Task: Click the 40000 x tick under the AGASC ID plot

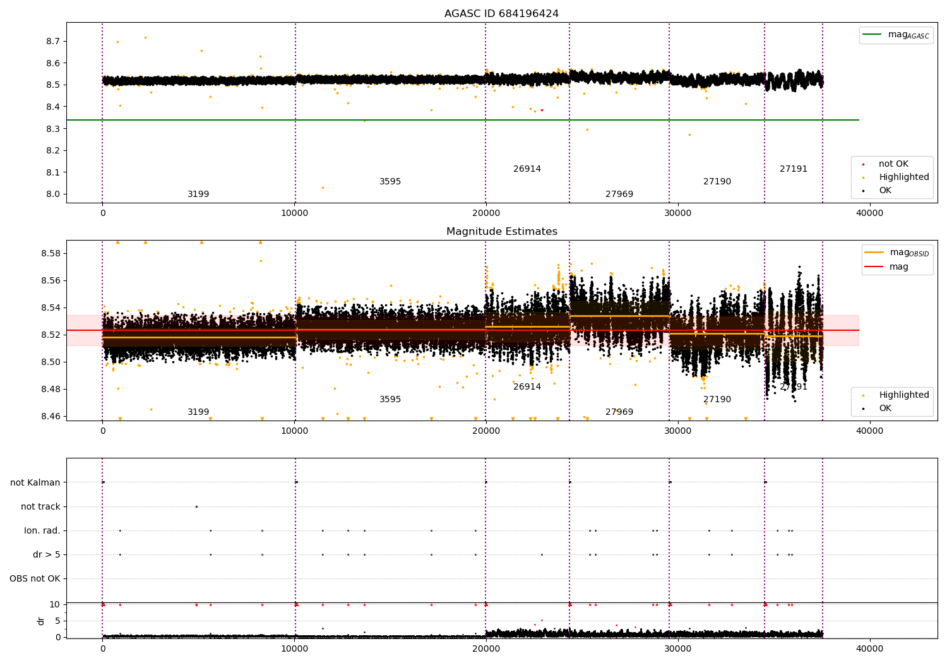Action: [x=869, y=213]
